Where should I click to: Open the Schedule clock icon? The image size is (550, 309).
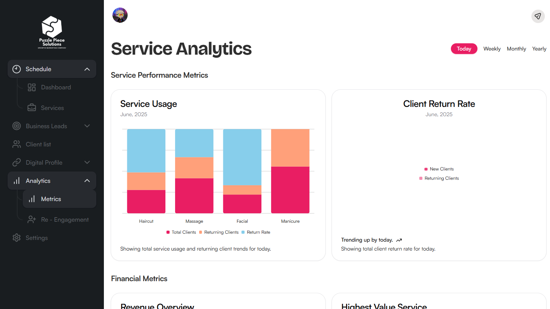(16, 69)
